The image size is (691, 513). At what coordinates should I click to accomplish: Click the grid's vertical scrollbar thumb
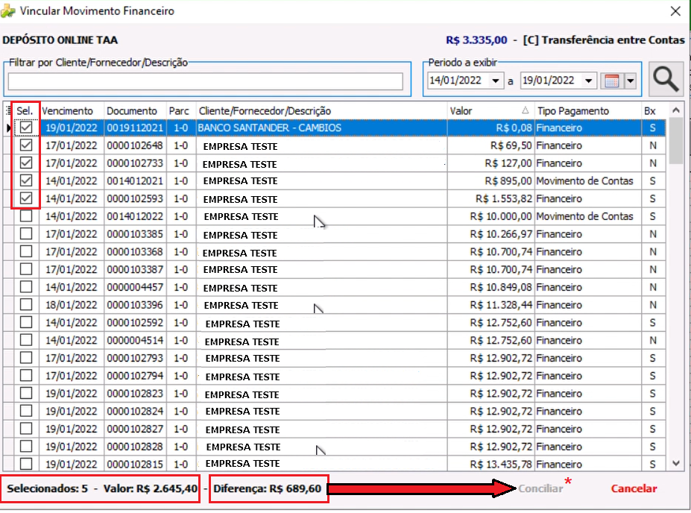(x=676, y=141)
